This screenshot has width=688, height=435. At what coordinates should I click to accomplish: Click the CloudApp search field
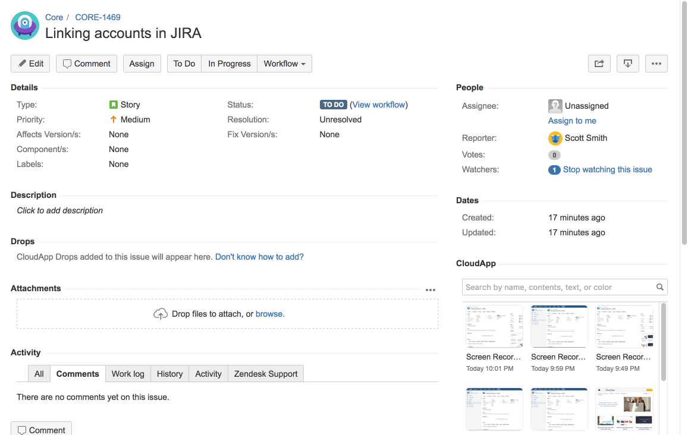click(565, 287)
